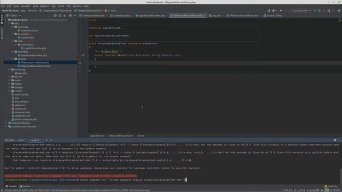Select FileDumperLeadStore.php in project tree

pos(33,62)
